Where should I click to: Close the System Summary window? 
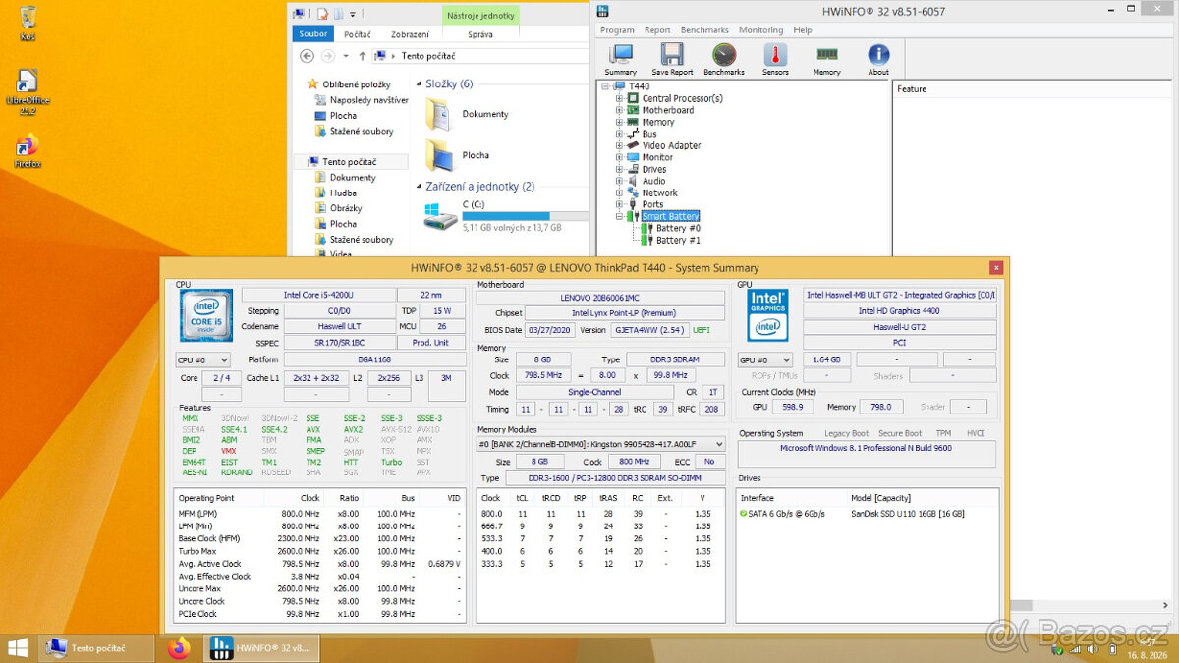(x=996, y=267)
